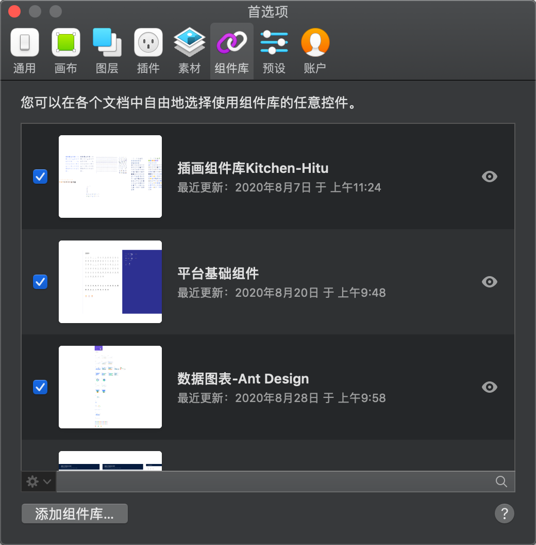
Task: Uncheck the 插画组件库Kitchen-Hitu library checkbox
Action: tap(40, 177)
